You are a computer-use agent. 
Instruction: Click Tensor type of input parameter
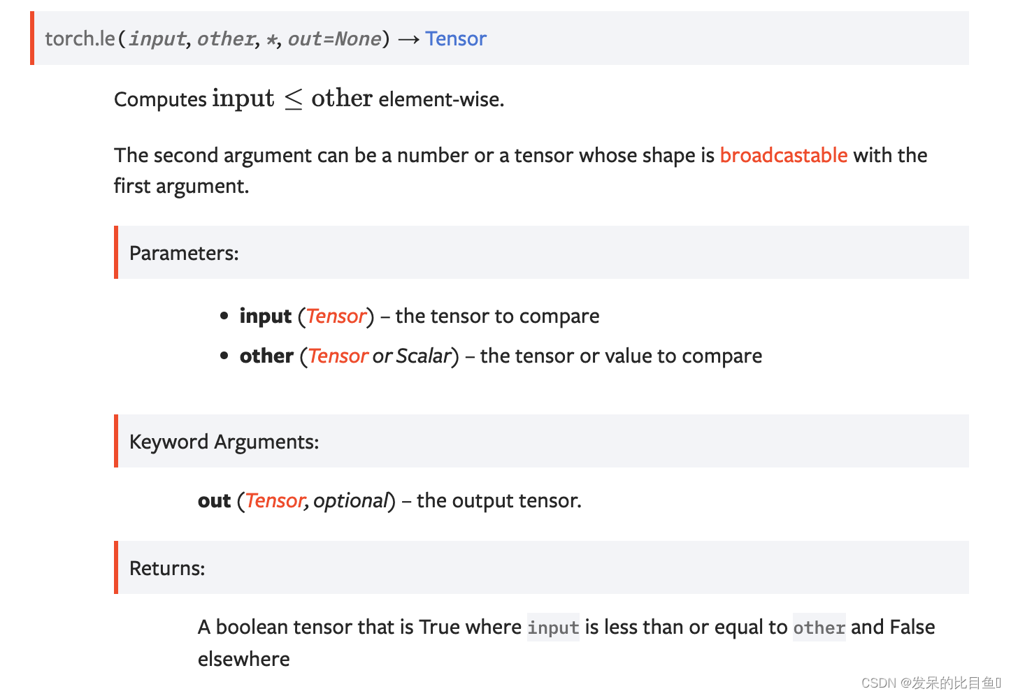336,317
